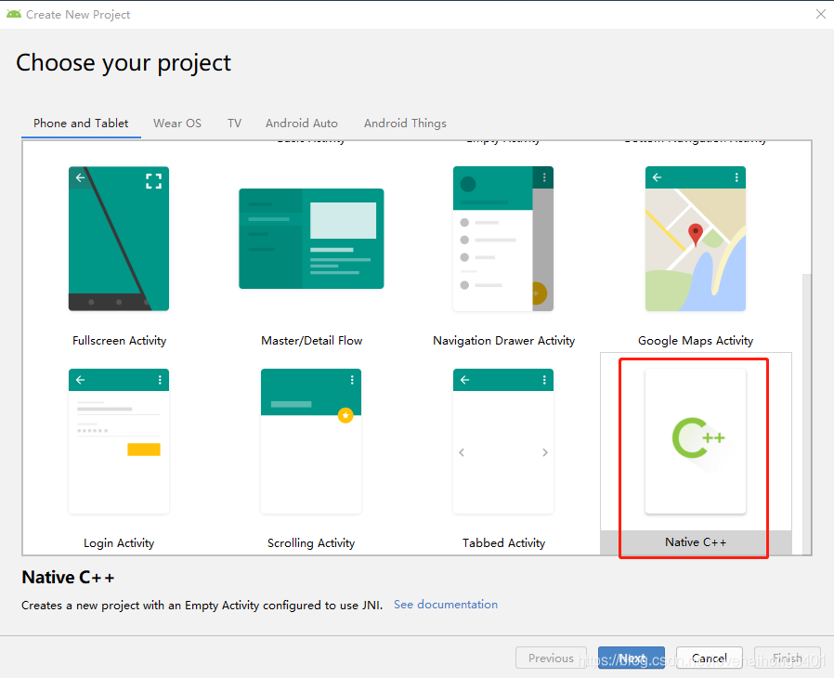Screen dimensions: 834x678
Task: Select the Google Maps Activity thumbnail
Action: click(x=696, y=239)
